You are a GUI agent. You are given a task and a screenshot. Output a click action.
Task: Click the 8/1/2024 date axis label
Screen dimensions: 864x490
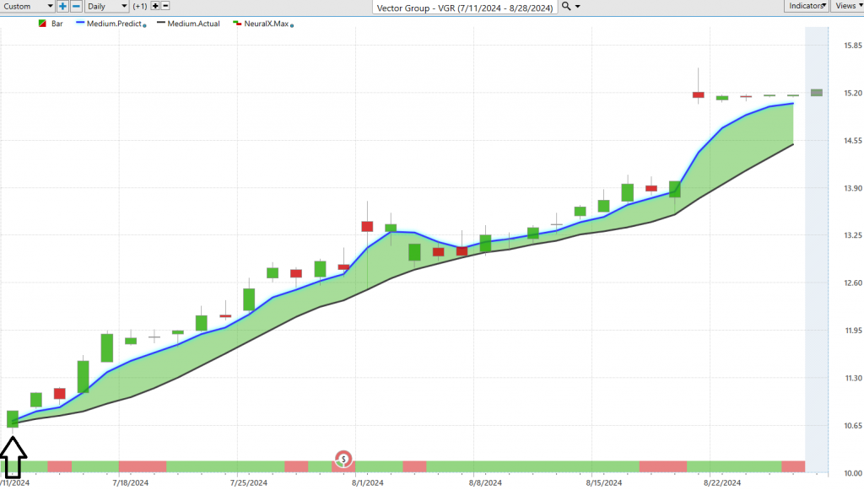tap(367, 483)
